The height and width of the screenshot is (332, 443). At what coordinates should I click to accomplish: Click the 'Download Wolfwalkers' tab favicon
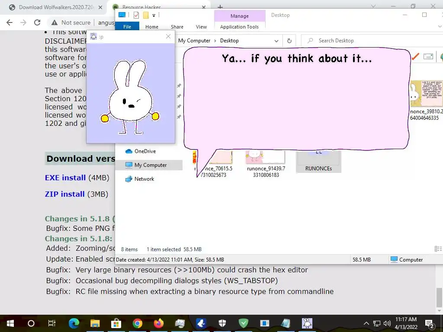point(12,7)
